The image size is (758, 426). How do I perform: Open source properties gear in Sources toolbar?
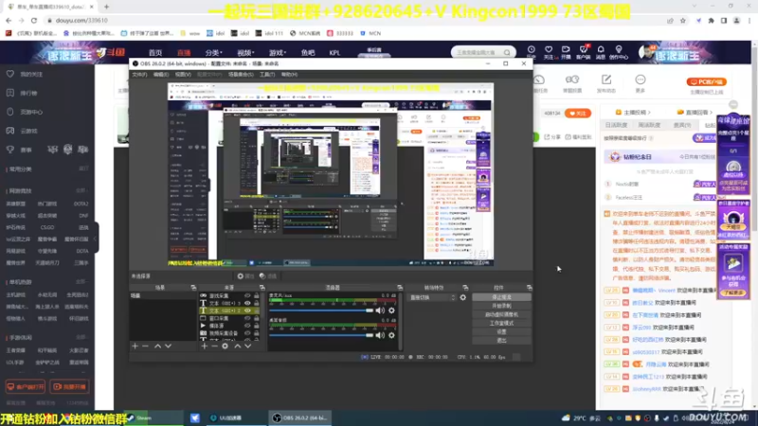tap(226, 346)
